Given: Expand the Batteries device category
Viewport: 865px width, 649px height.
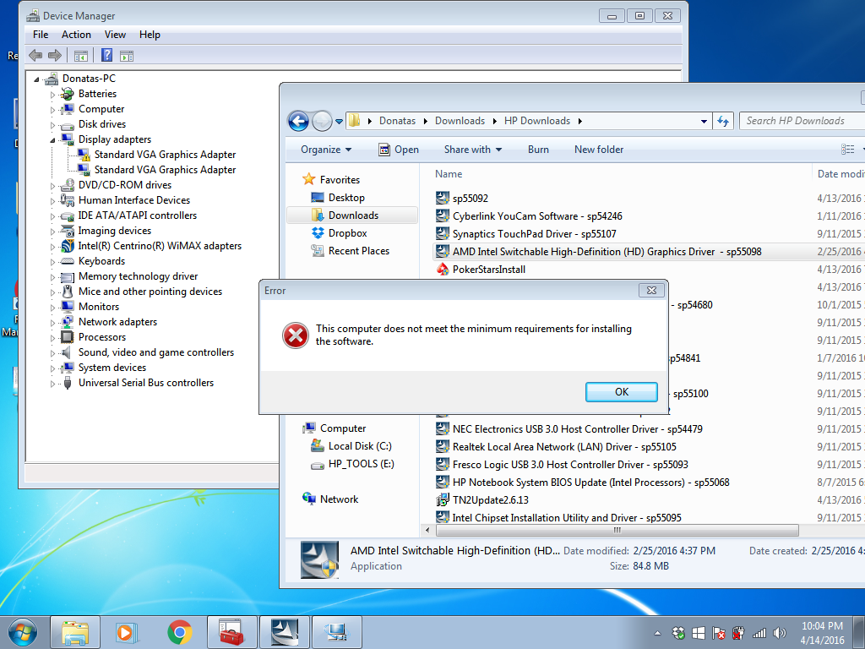Looking at the screenshot, I should coord(52,94).
